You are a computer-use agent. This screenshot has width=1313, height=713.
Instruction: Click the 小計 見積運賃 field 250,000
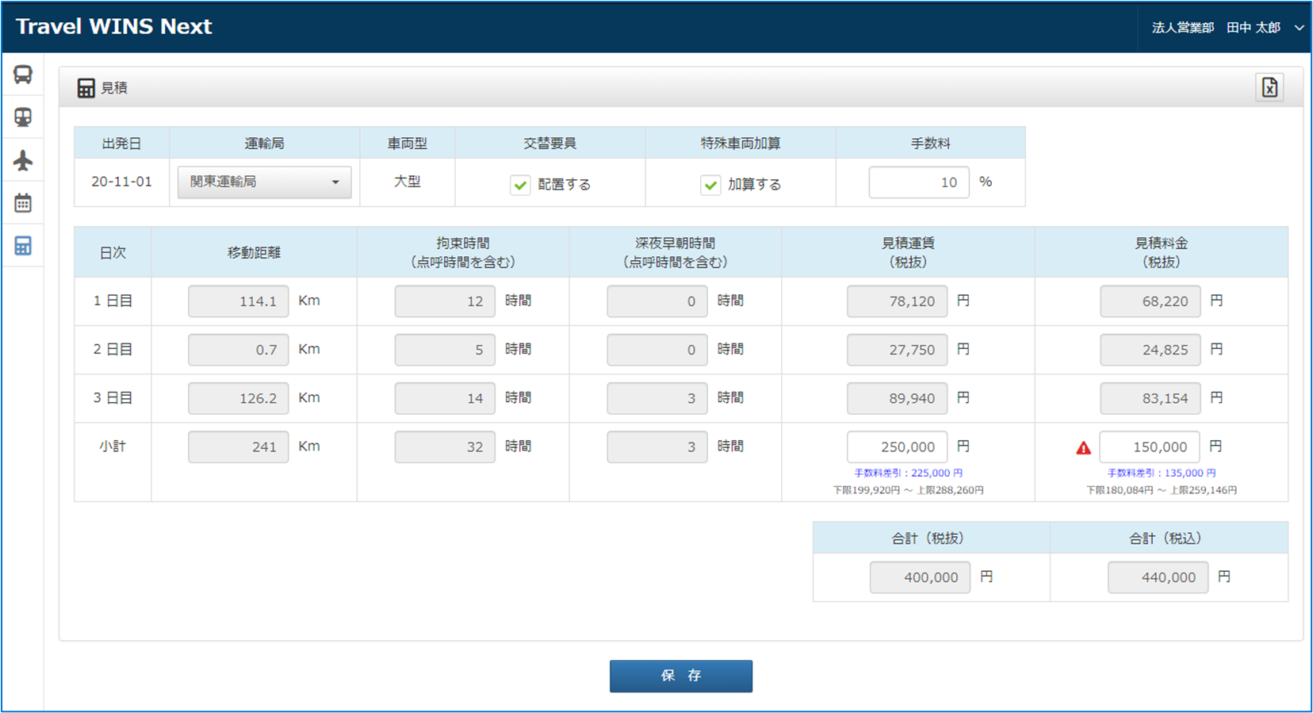(x=897, y=447)
